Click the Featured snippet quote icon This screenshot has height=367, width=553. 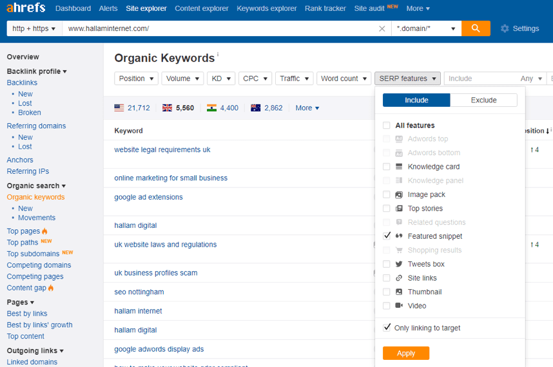coord(399,236)
